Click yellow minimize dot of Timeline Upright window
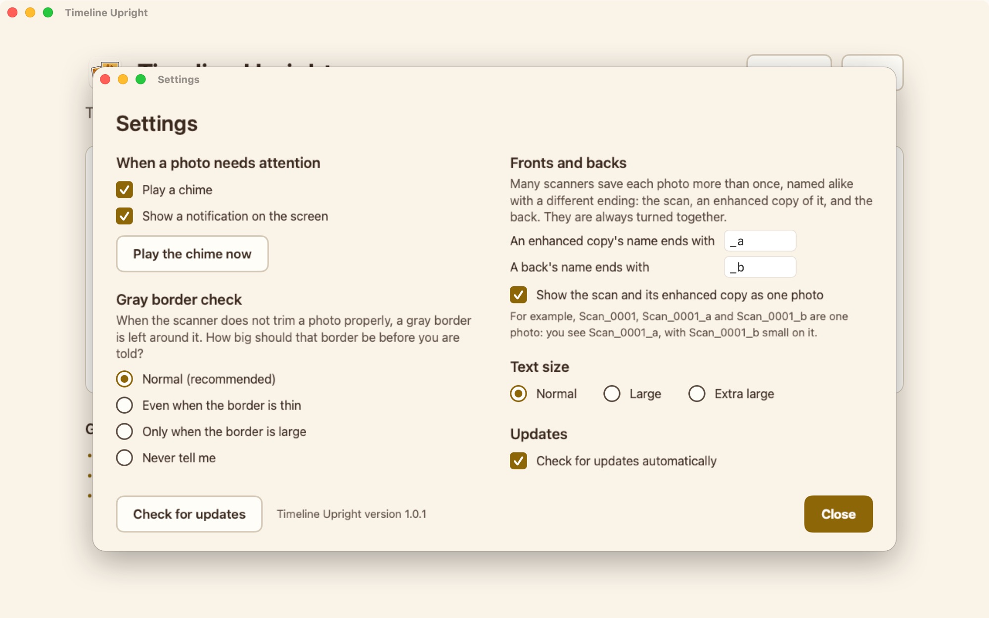 point(30,12)
